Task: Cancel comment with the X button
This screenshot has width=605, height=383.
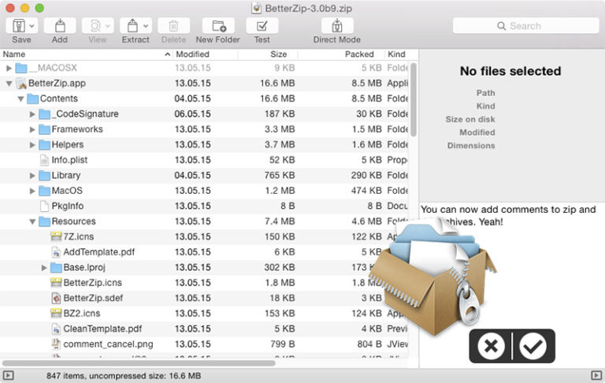Action: click(491, 346)
